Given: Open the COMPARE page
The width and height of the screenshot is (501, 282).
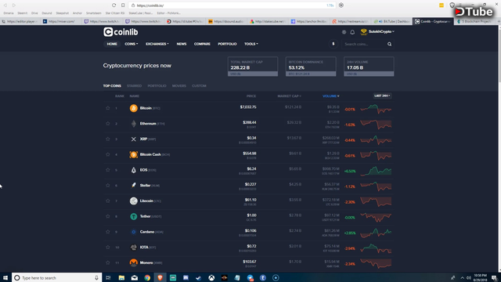Looking at the screenshot, I should click(x=202, y=44).
